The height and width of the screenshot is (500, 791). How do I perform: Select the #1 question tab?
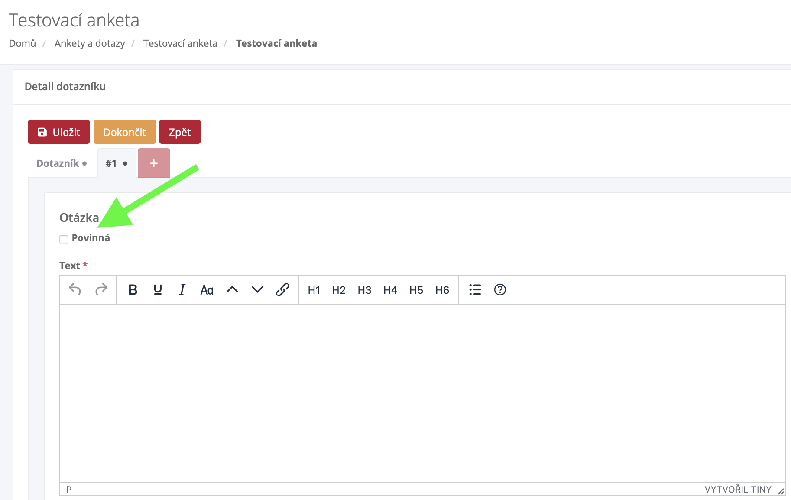(x=117, y=163)
